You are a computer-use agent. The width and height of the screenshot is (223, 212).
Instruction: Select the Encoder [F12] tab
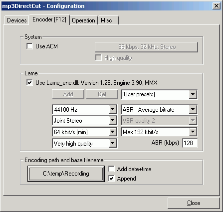coord(49,19)
